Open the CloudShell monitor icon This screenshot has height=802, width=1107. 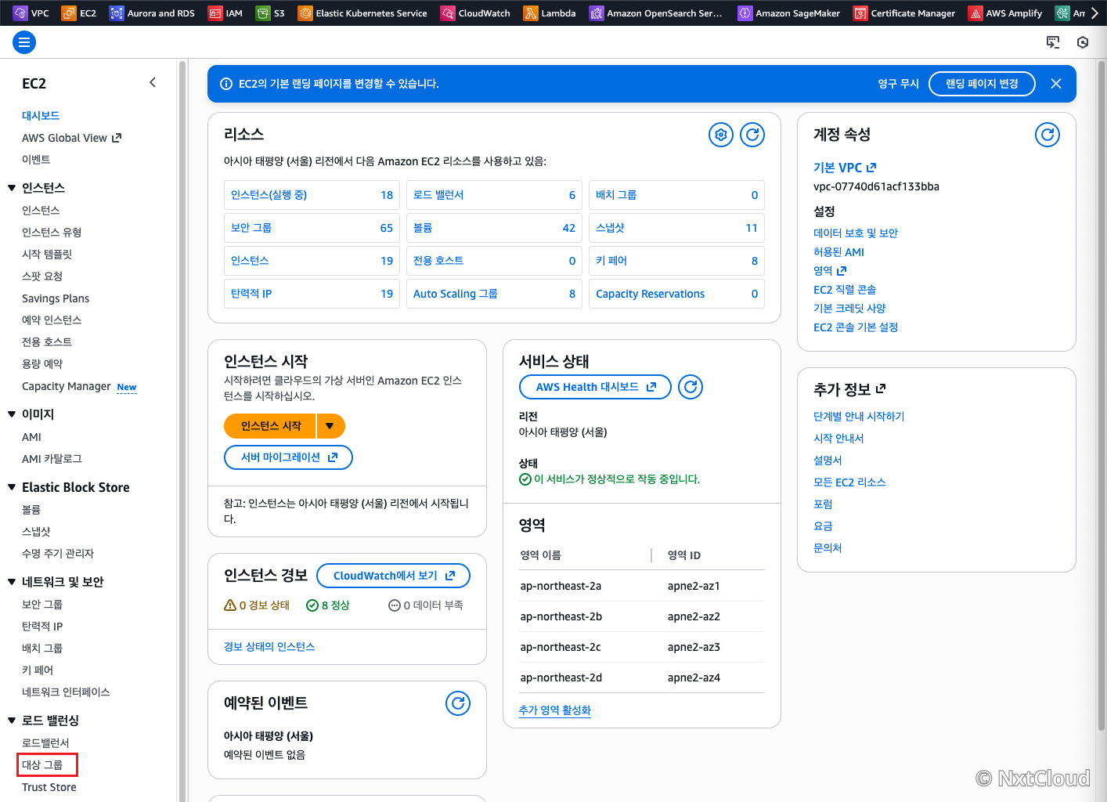[x=1053, y=42]
